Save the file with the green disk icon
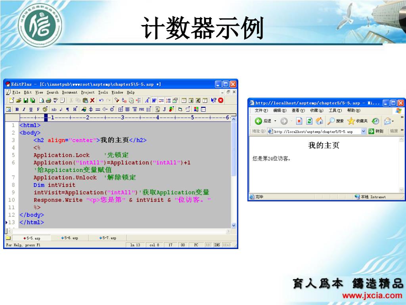Image resolution: width=406 pixels, height=305 pixels. (26, 100)
